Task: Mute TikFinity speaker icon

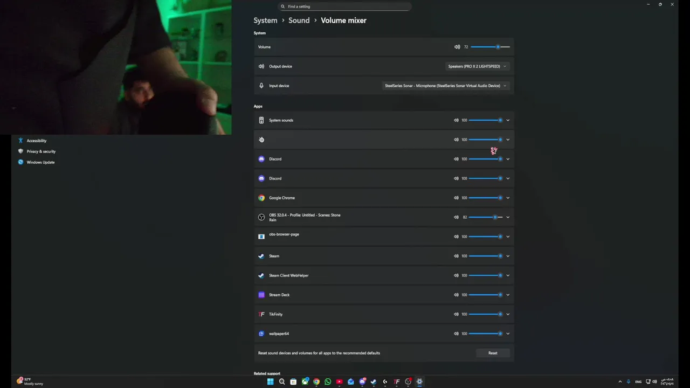Action: click(456, 314)
